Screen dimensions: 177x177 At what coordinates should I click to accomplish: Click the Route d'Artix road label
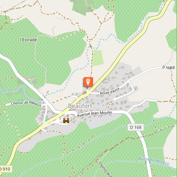[x=110, y=91]
